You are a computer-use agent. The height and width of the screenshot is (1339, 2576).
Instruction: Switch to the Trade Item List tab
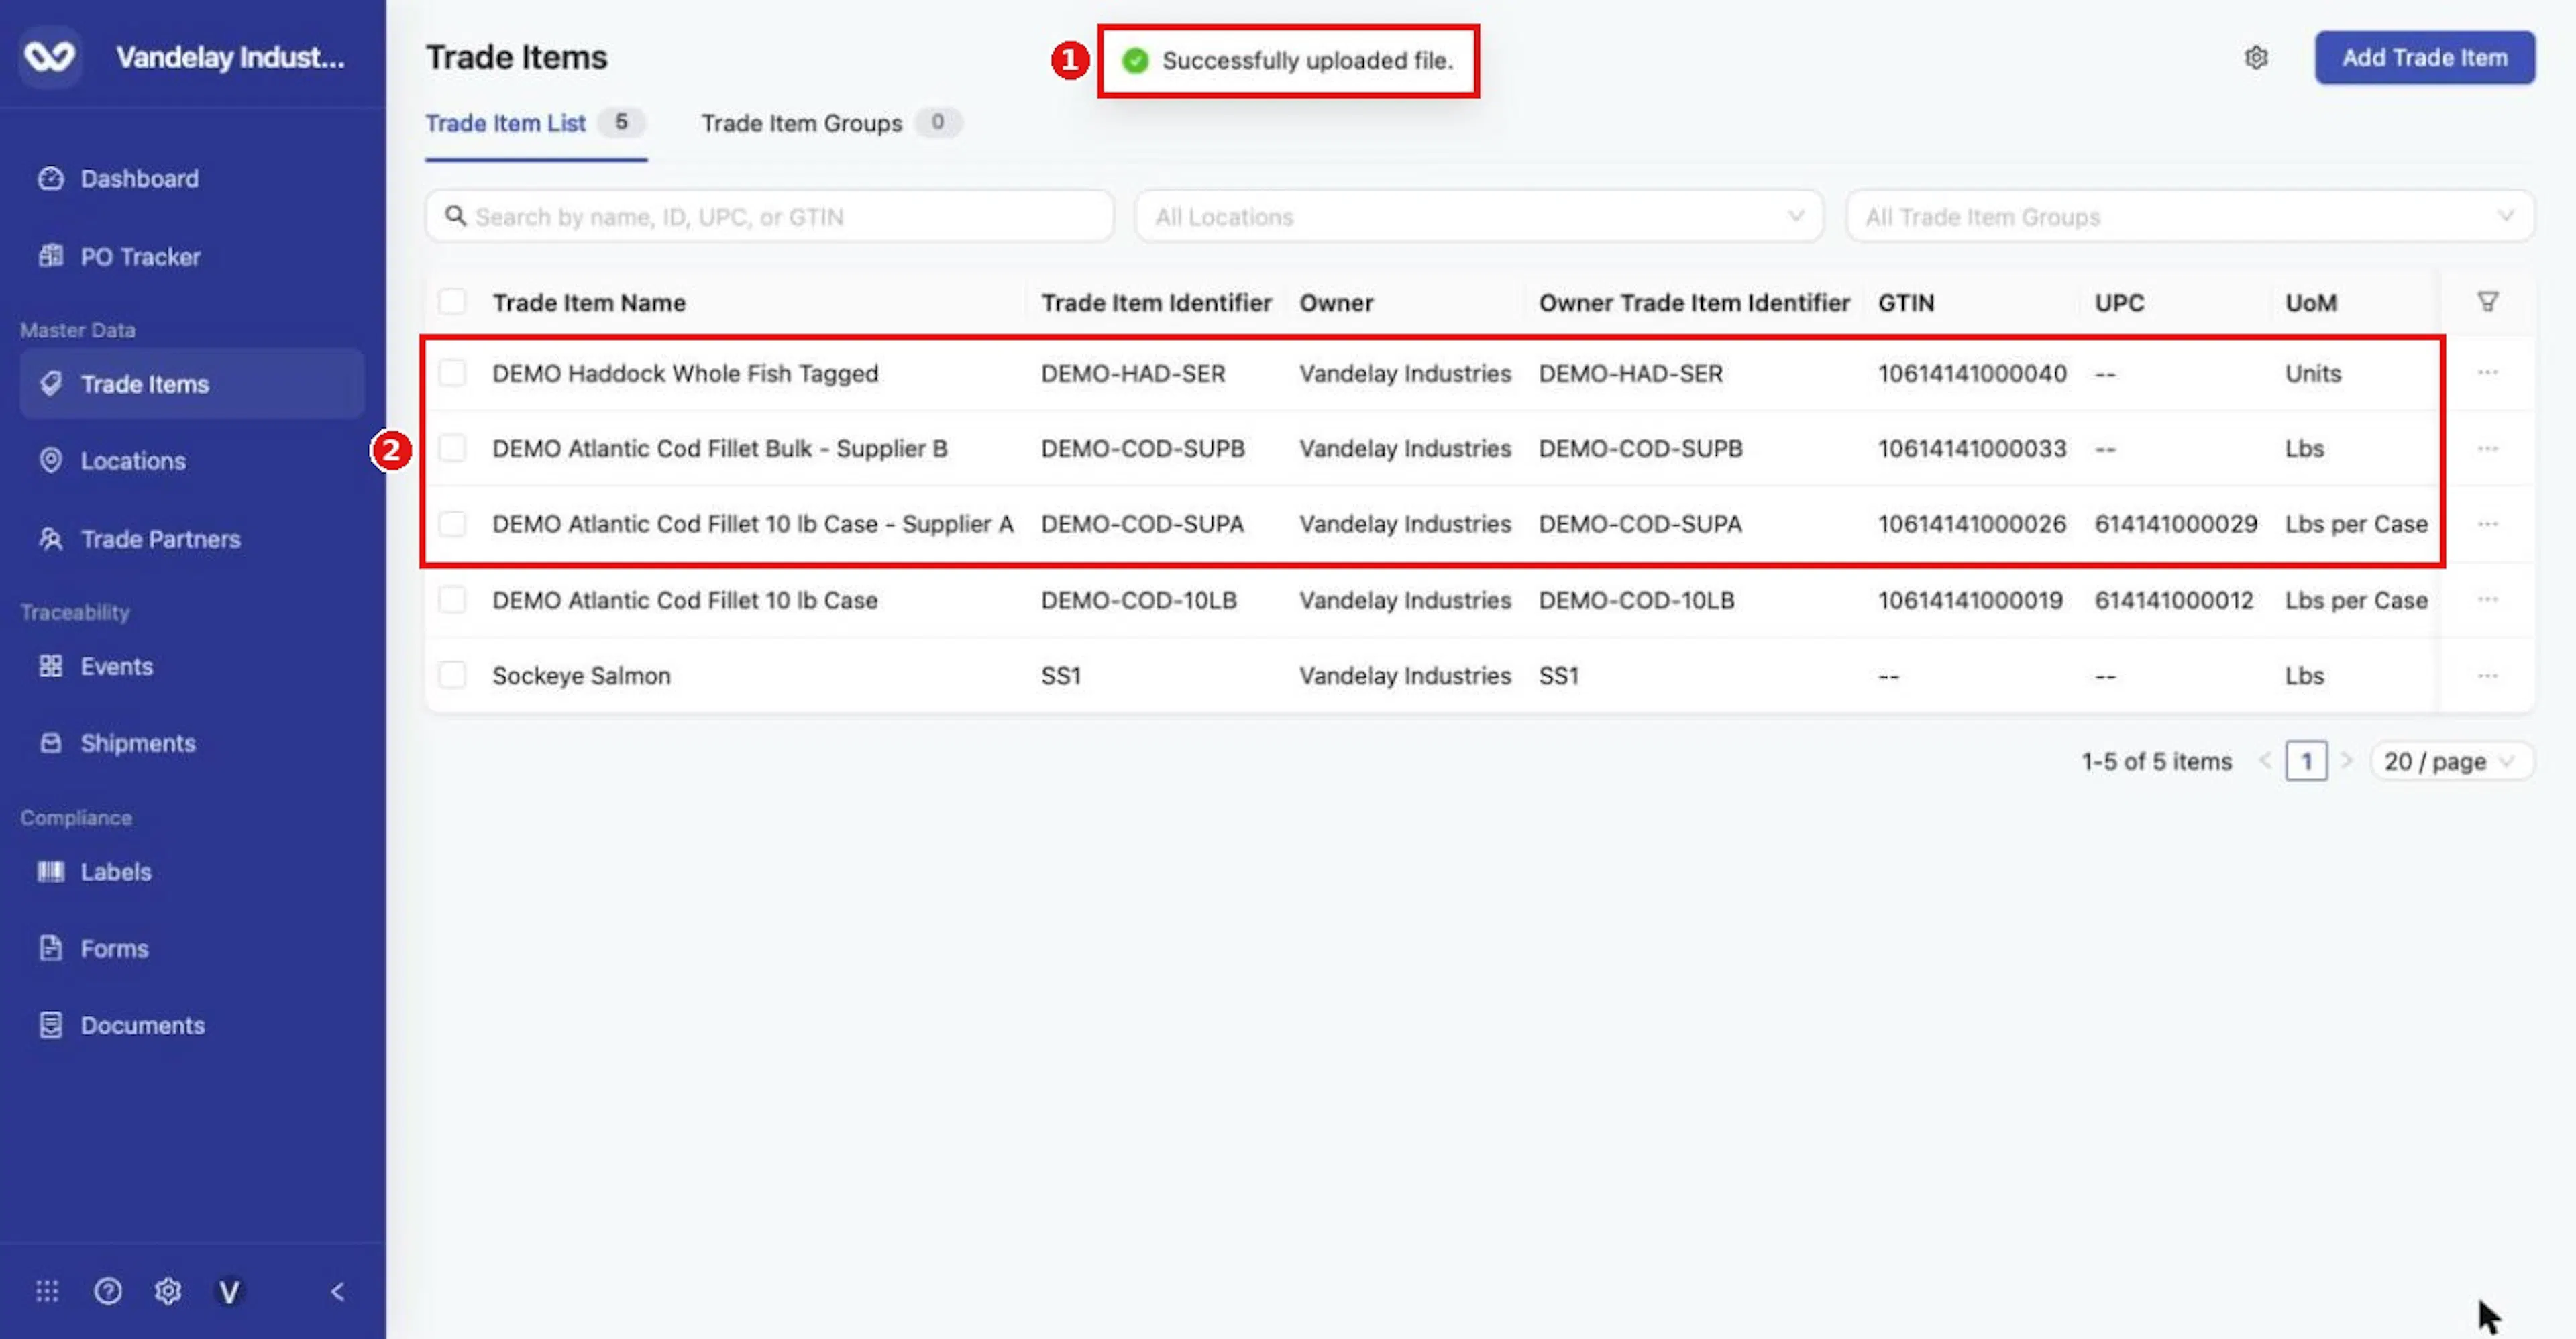tap(535, 124)
